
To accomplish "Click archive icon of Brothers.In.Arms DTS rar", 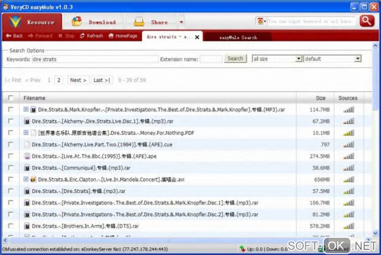I will pyautogui.click(x=27, y=226).
